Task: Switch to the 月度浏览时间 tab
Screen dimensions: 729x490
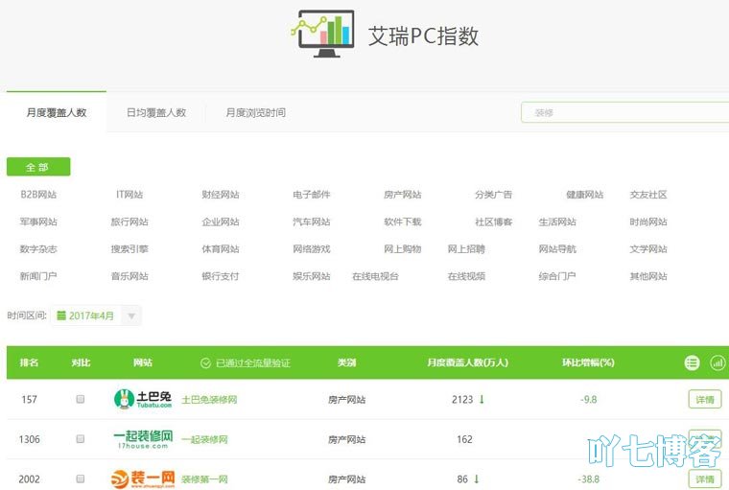Action: (x=255, y=112)
